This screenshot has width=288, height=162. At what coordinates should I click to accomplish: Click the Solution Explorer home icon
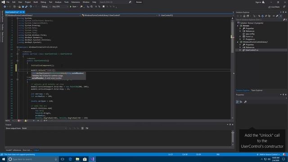click(x=244, y=16)
